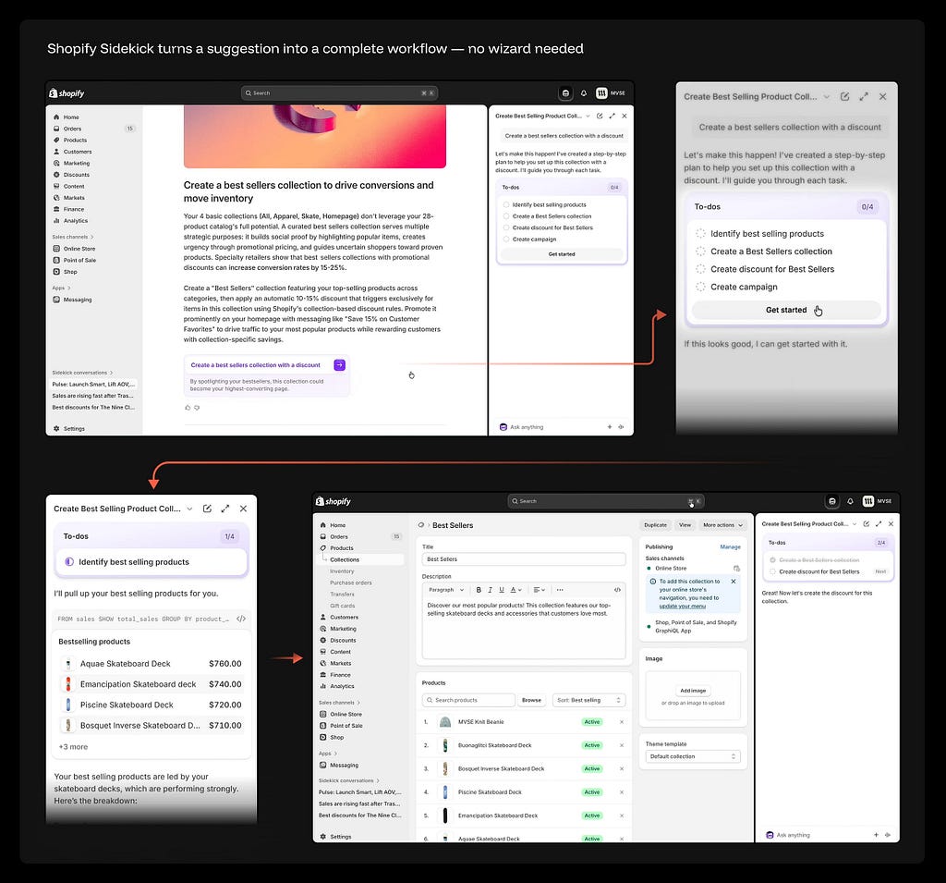The image size is (946, 883).
Task: Open text alignment dropdown in description toolbar
Action: [x=540, y=590]
